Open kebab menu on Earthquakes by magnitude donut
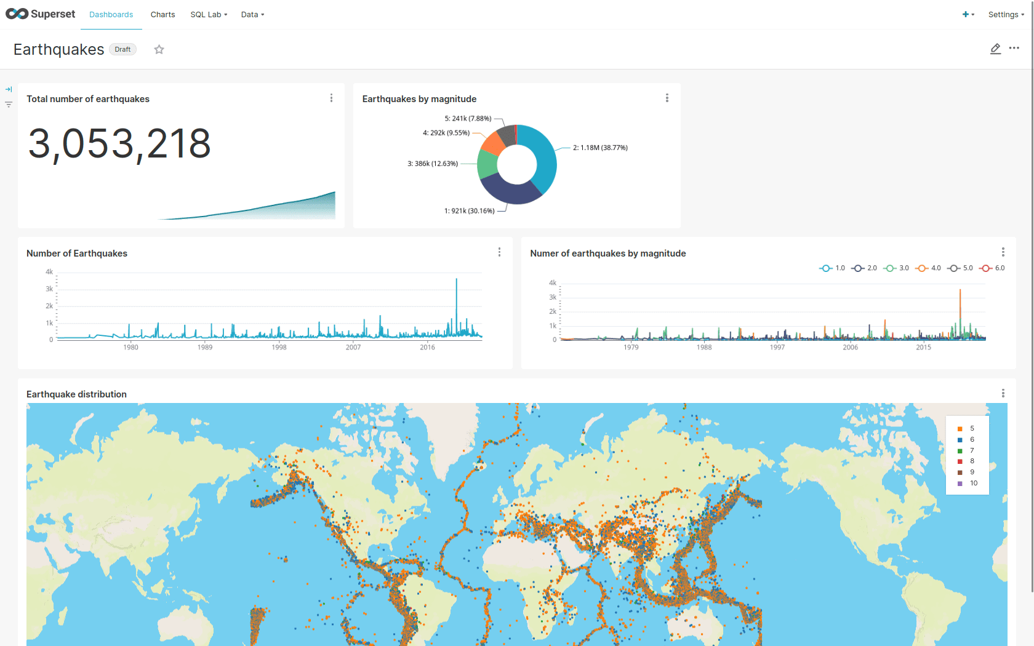Image resolution: width=1034 pixels, height=646 pixels. [667, 98]
